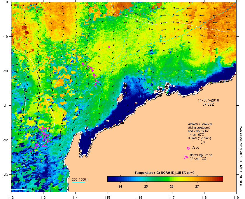Click the 'Argo' legend label
Image resolution: width=245 pixels, height=199 pixels.
coord(196,147)
